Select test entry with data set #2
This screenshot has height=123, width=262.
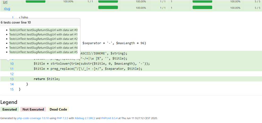point(44,39)
